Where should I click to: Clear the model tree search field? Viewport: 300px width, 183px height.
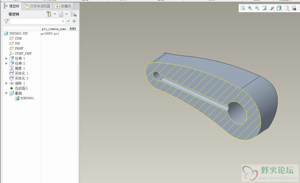pyautogui.click(x=63, y=21)
